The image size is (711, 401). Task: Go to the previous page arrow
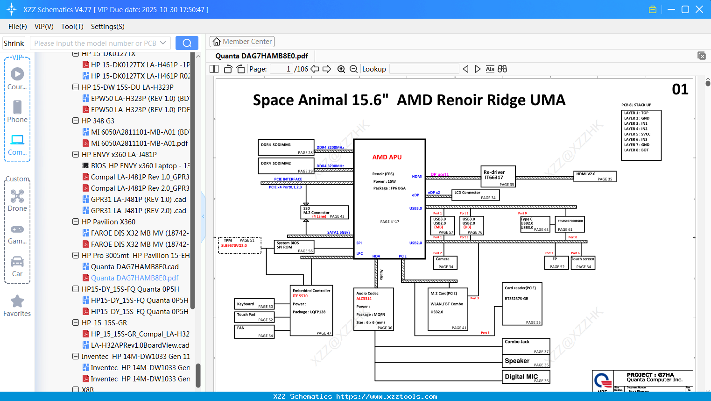tap(315, 69)
